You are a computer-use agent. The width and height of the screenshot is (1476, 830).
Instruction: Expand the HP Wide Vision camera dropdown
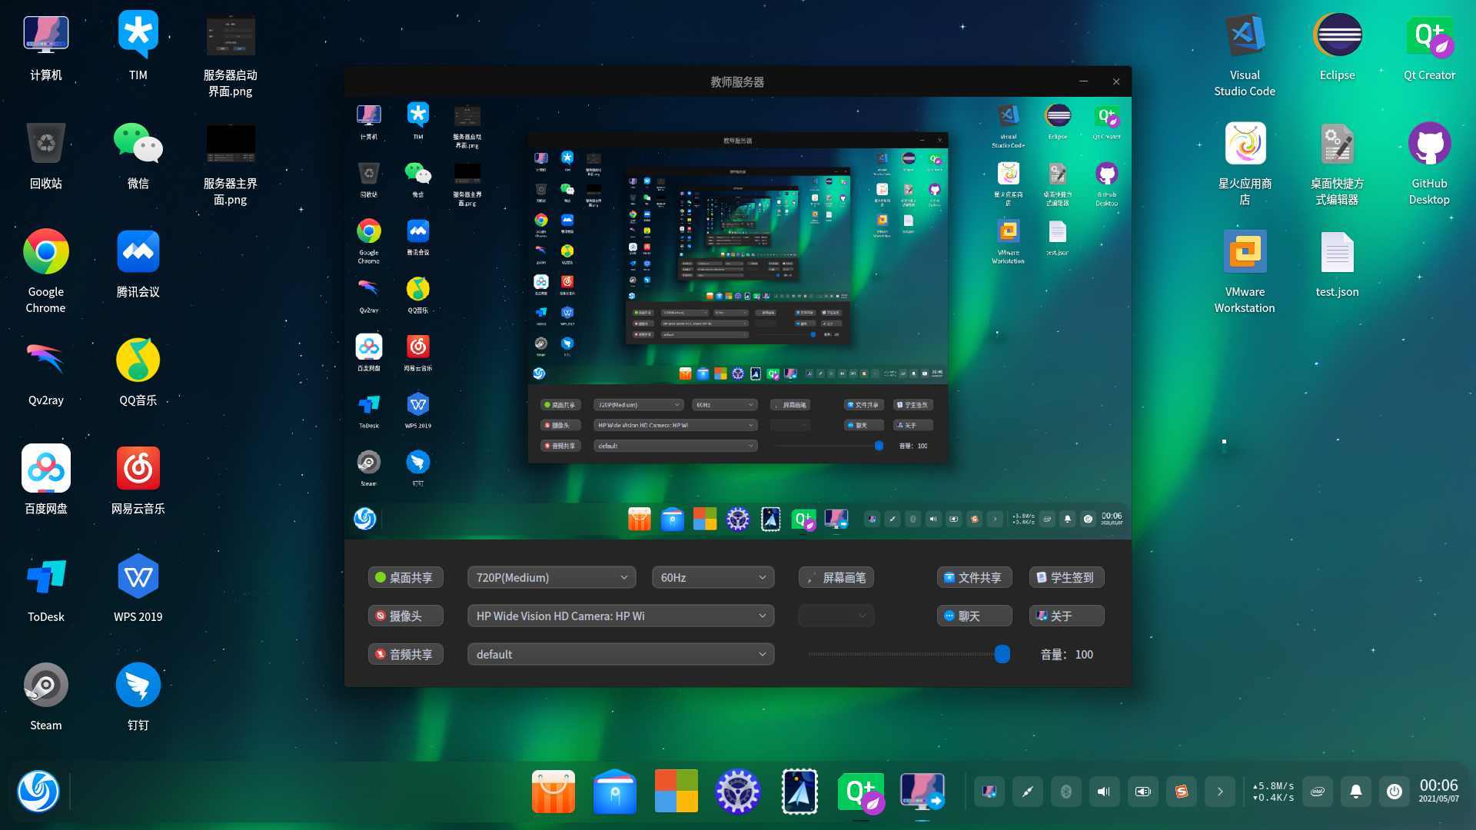click(620, 616)
